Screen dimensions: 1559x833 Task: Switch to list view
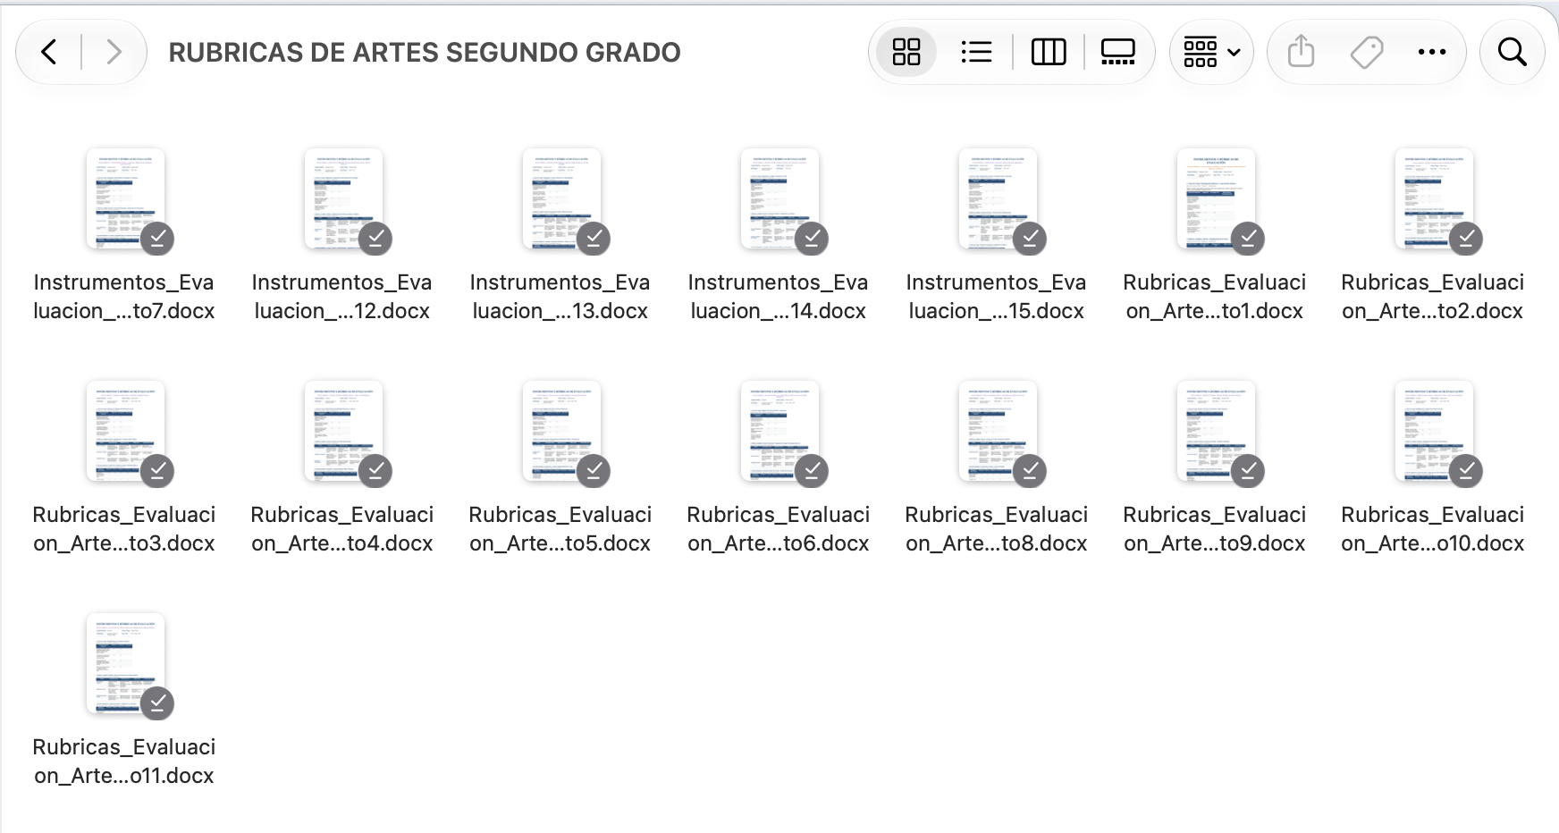tap(976, 52)
